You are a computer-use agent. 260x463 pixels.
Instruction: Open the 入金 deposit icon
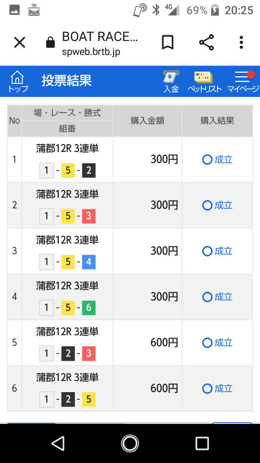pyautogui.click(x=171, y=82)
